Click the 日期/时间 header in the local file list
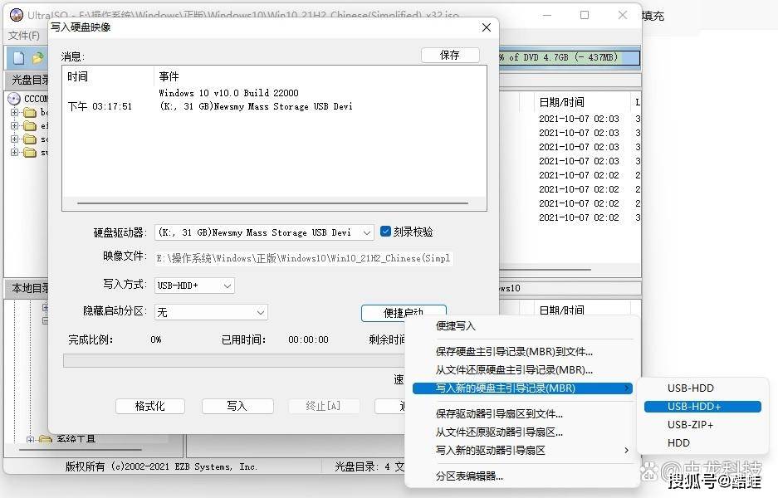This screenshot has height=498, width=778. pos(561,310)
